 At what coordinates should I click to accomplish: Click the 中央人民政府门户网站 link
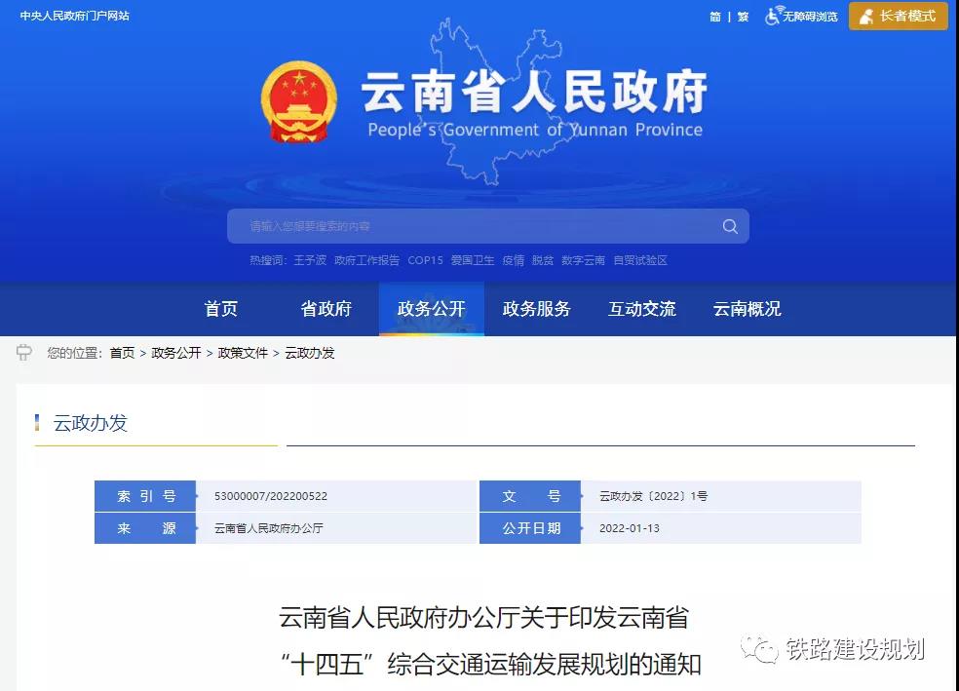[75, 16]
